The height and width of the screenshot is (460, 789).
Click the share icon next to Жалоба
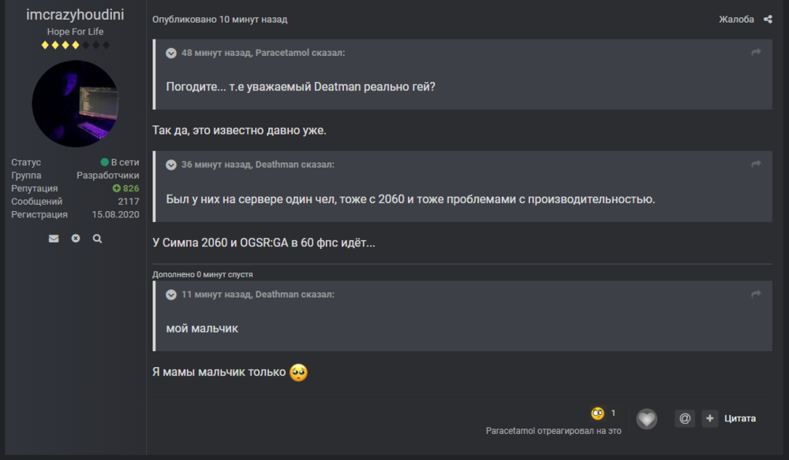pyautogui.click(x=768, y=20)
